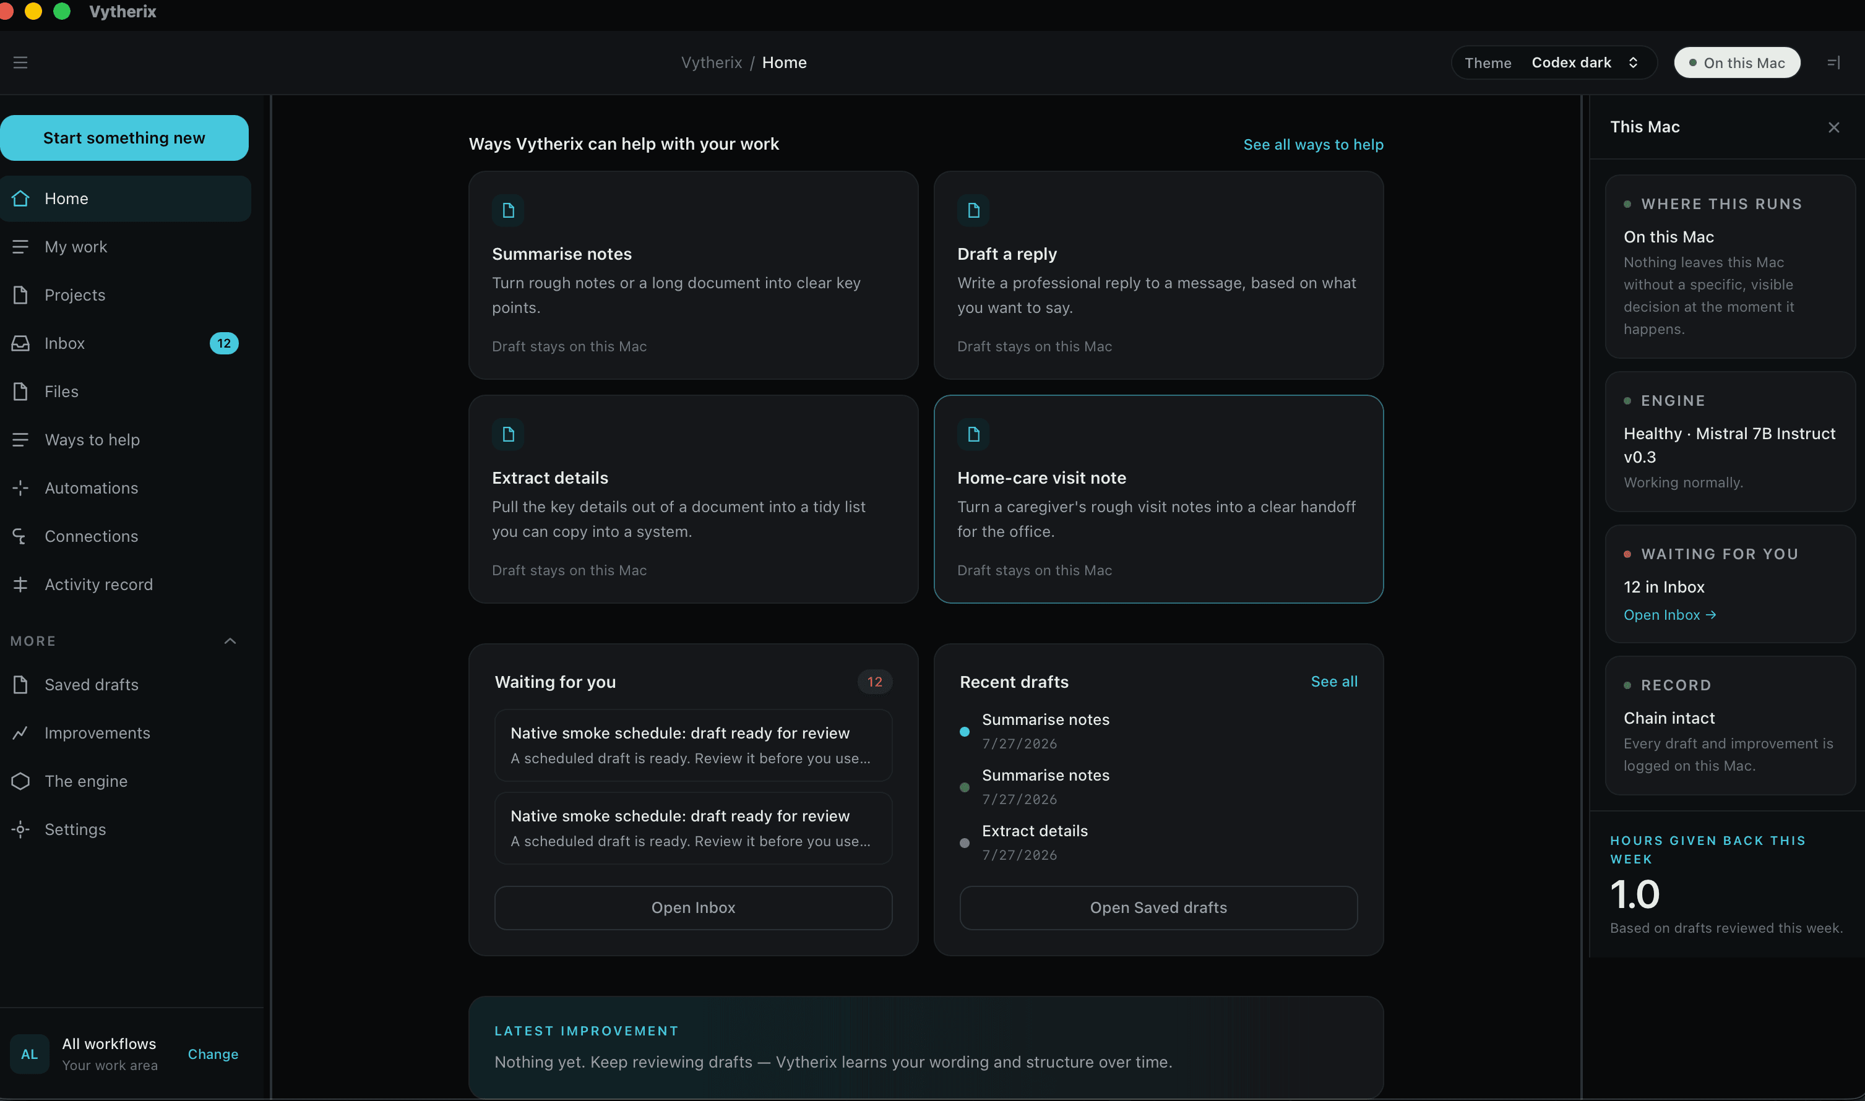Screen dimensions: 1865x1101
Task: Open The engine in the sidebar
Action: click(x=126, y=781)
